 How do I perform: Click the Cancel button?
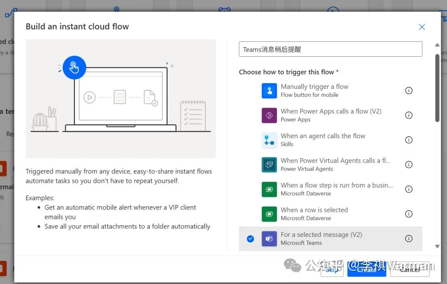pyautogui.click(x=409, y=269)
